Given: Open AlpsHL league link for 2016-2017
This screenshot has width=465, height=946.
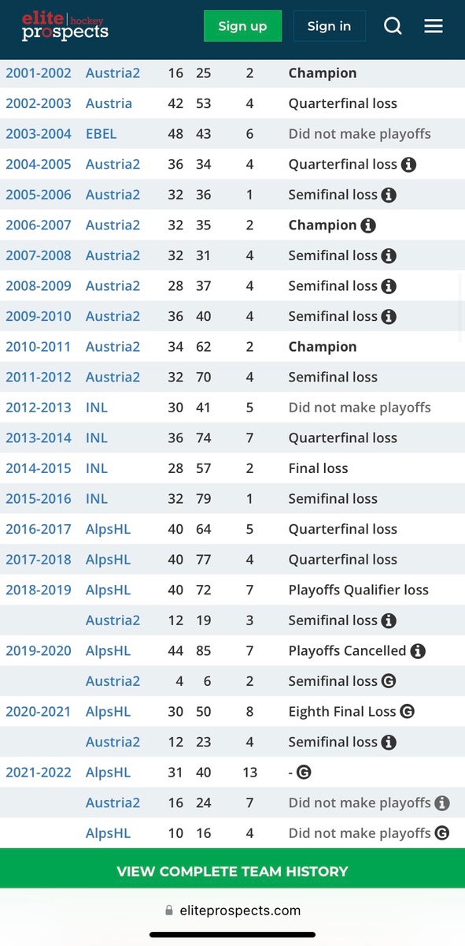Looking at the screenshot, I should click(109, 530).
